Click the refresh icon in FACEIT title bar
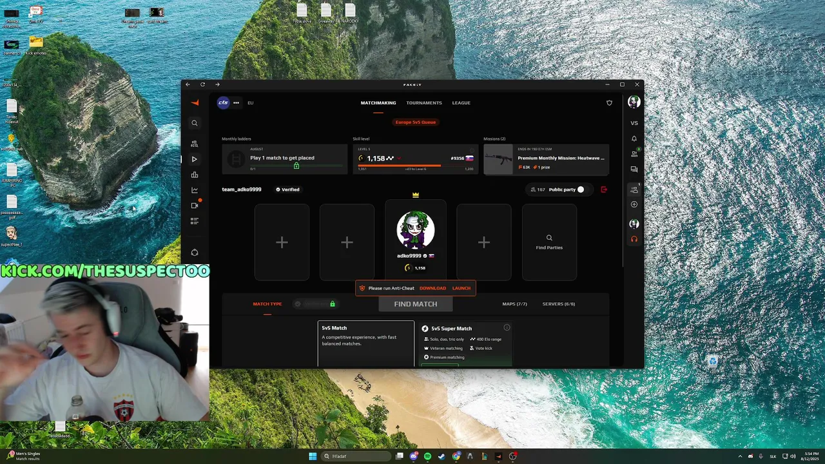 [202, 84]
